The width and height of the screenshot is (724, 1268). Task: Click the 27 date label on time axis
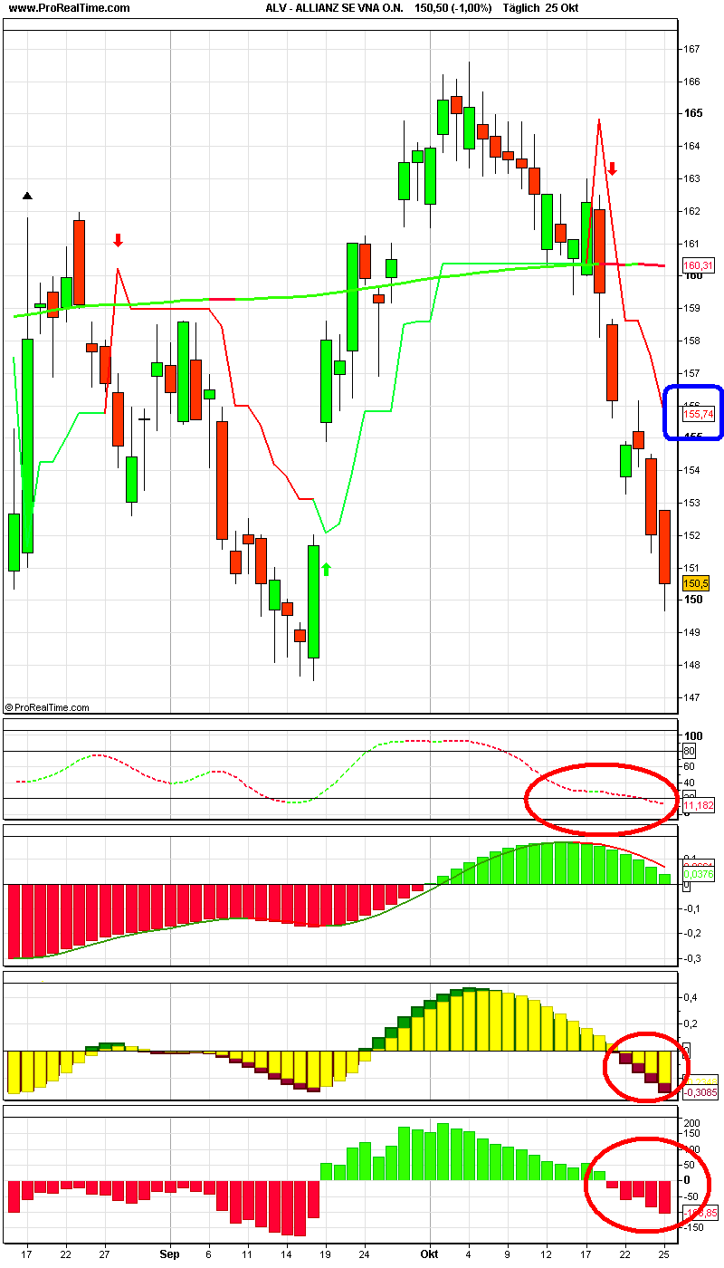pyautogui.click(x=104, y=1254)
